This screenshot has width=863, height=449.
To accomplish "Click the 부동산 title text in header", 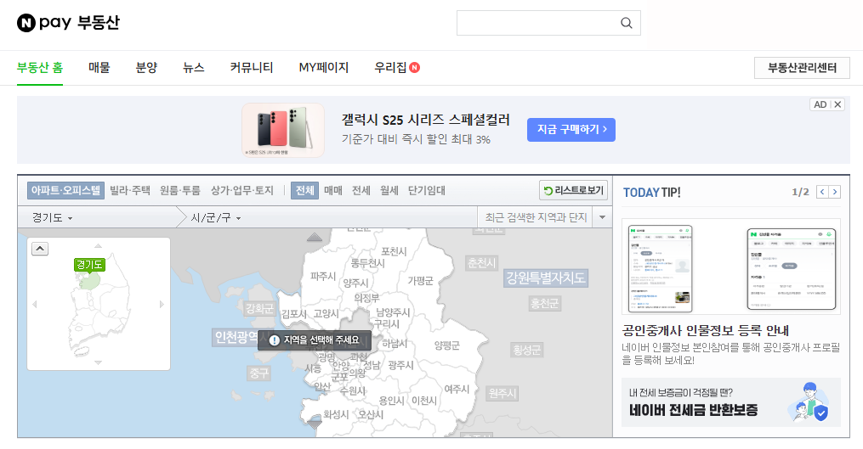I will 98,23.
